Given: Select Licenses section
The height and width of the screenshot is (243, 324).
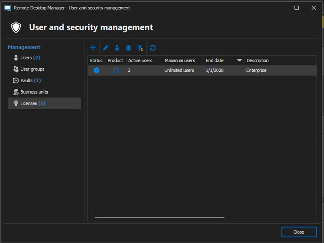Looking at the screenshot, I should 44,103.
